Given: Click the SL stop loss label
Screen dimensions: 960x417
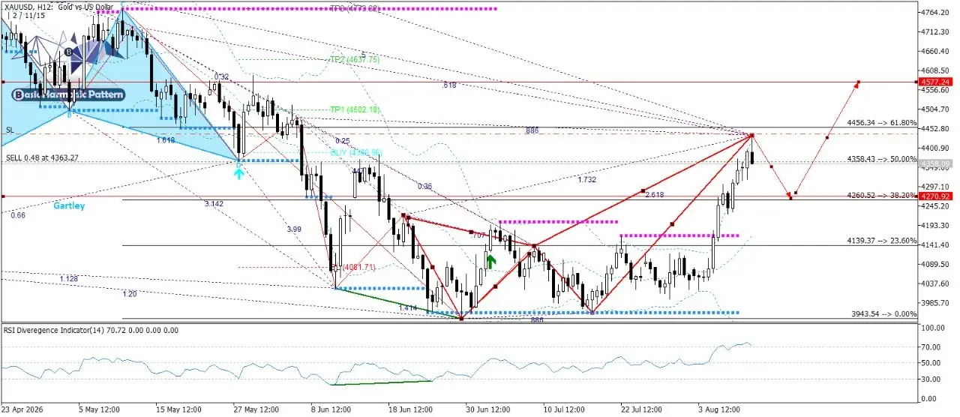Looking at the screenshot, I should click(x=10, y=130).
